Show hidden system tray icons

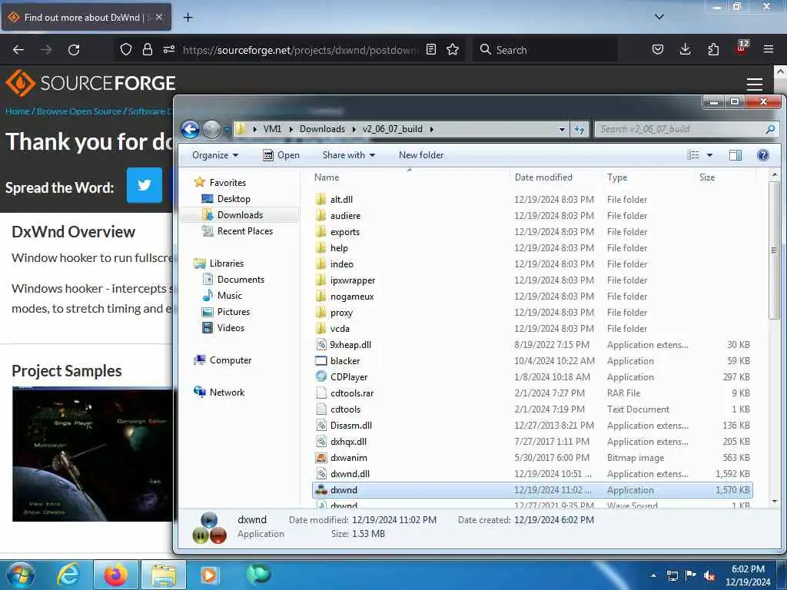coord(653,575)
